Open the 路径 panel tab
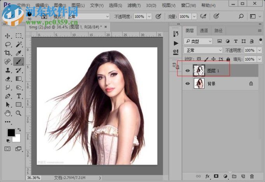The image size is (265, 182). pyautogui.click(x=218, y=31)
